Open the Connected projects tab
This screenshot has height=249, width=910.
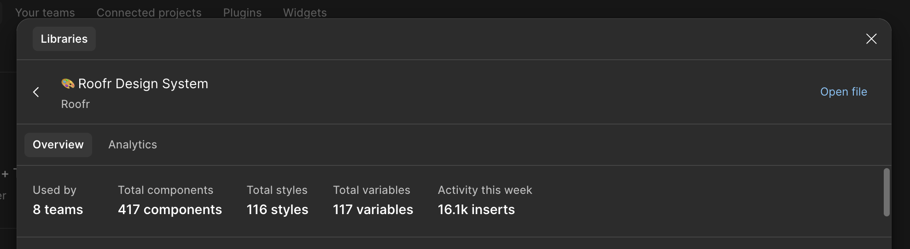[x=149, y=12]
